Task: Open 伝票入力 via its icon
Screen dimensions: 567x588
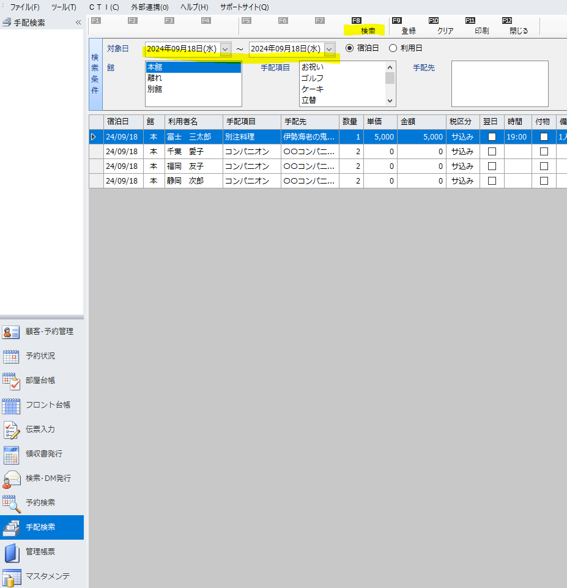Action: click(11, 430)
